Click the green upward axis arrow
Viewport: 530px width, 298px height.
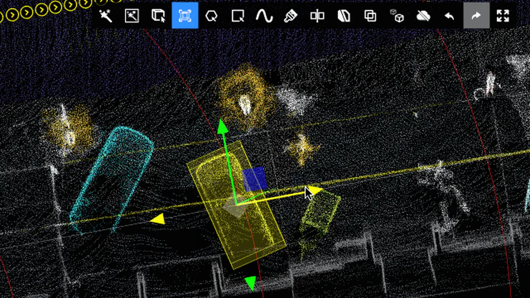[222, 127]
